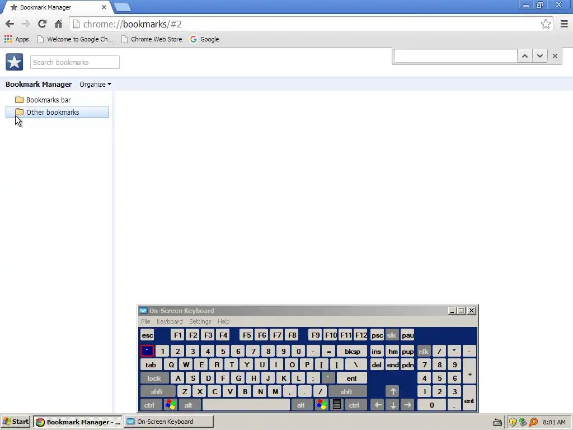Click the down arrow key

393,405
